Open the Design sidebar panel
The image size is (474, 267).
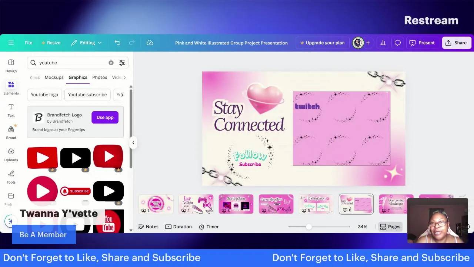click(11, 66)
